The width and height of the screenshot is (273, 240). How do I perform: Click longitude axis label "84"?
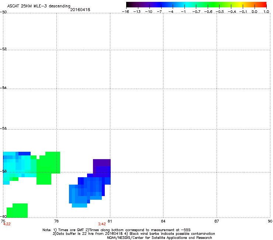(x=163, y=221)
